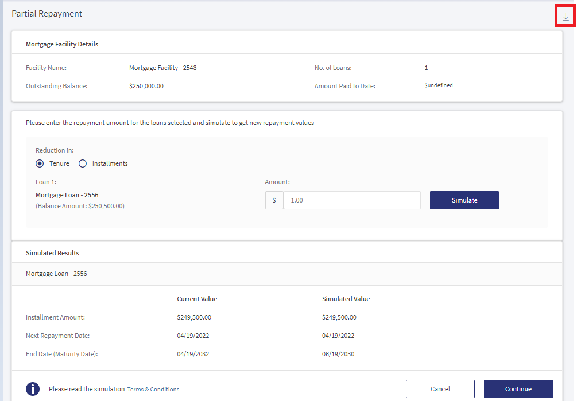Select the Mortgage Facility - 2548 name
Viewport: 577px width, 401px height.
[x=162, y=68]
